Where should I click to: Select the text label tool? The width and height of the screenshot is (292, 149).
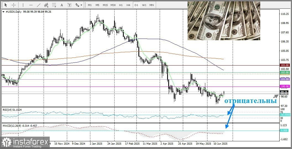pos(69,5)
